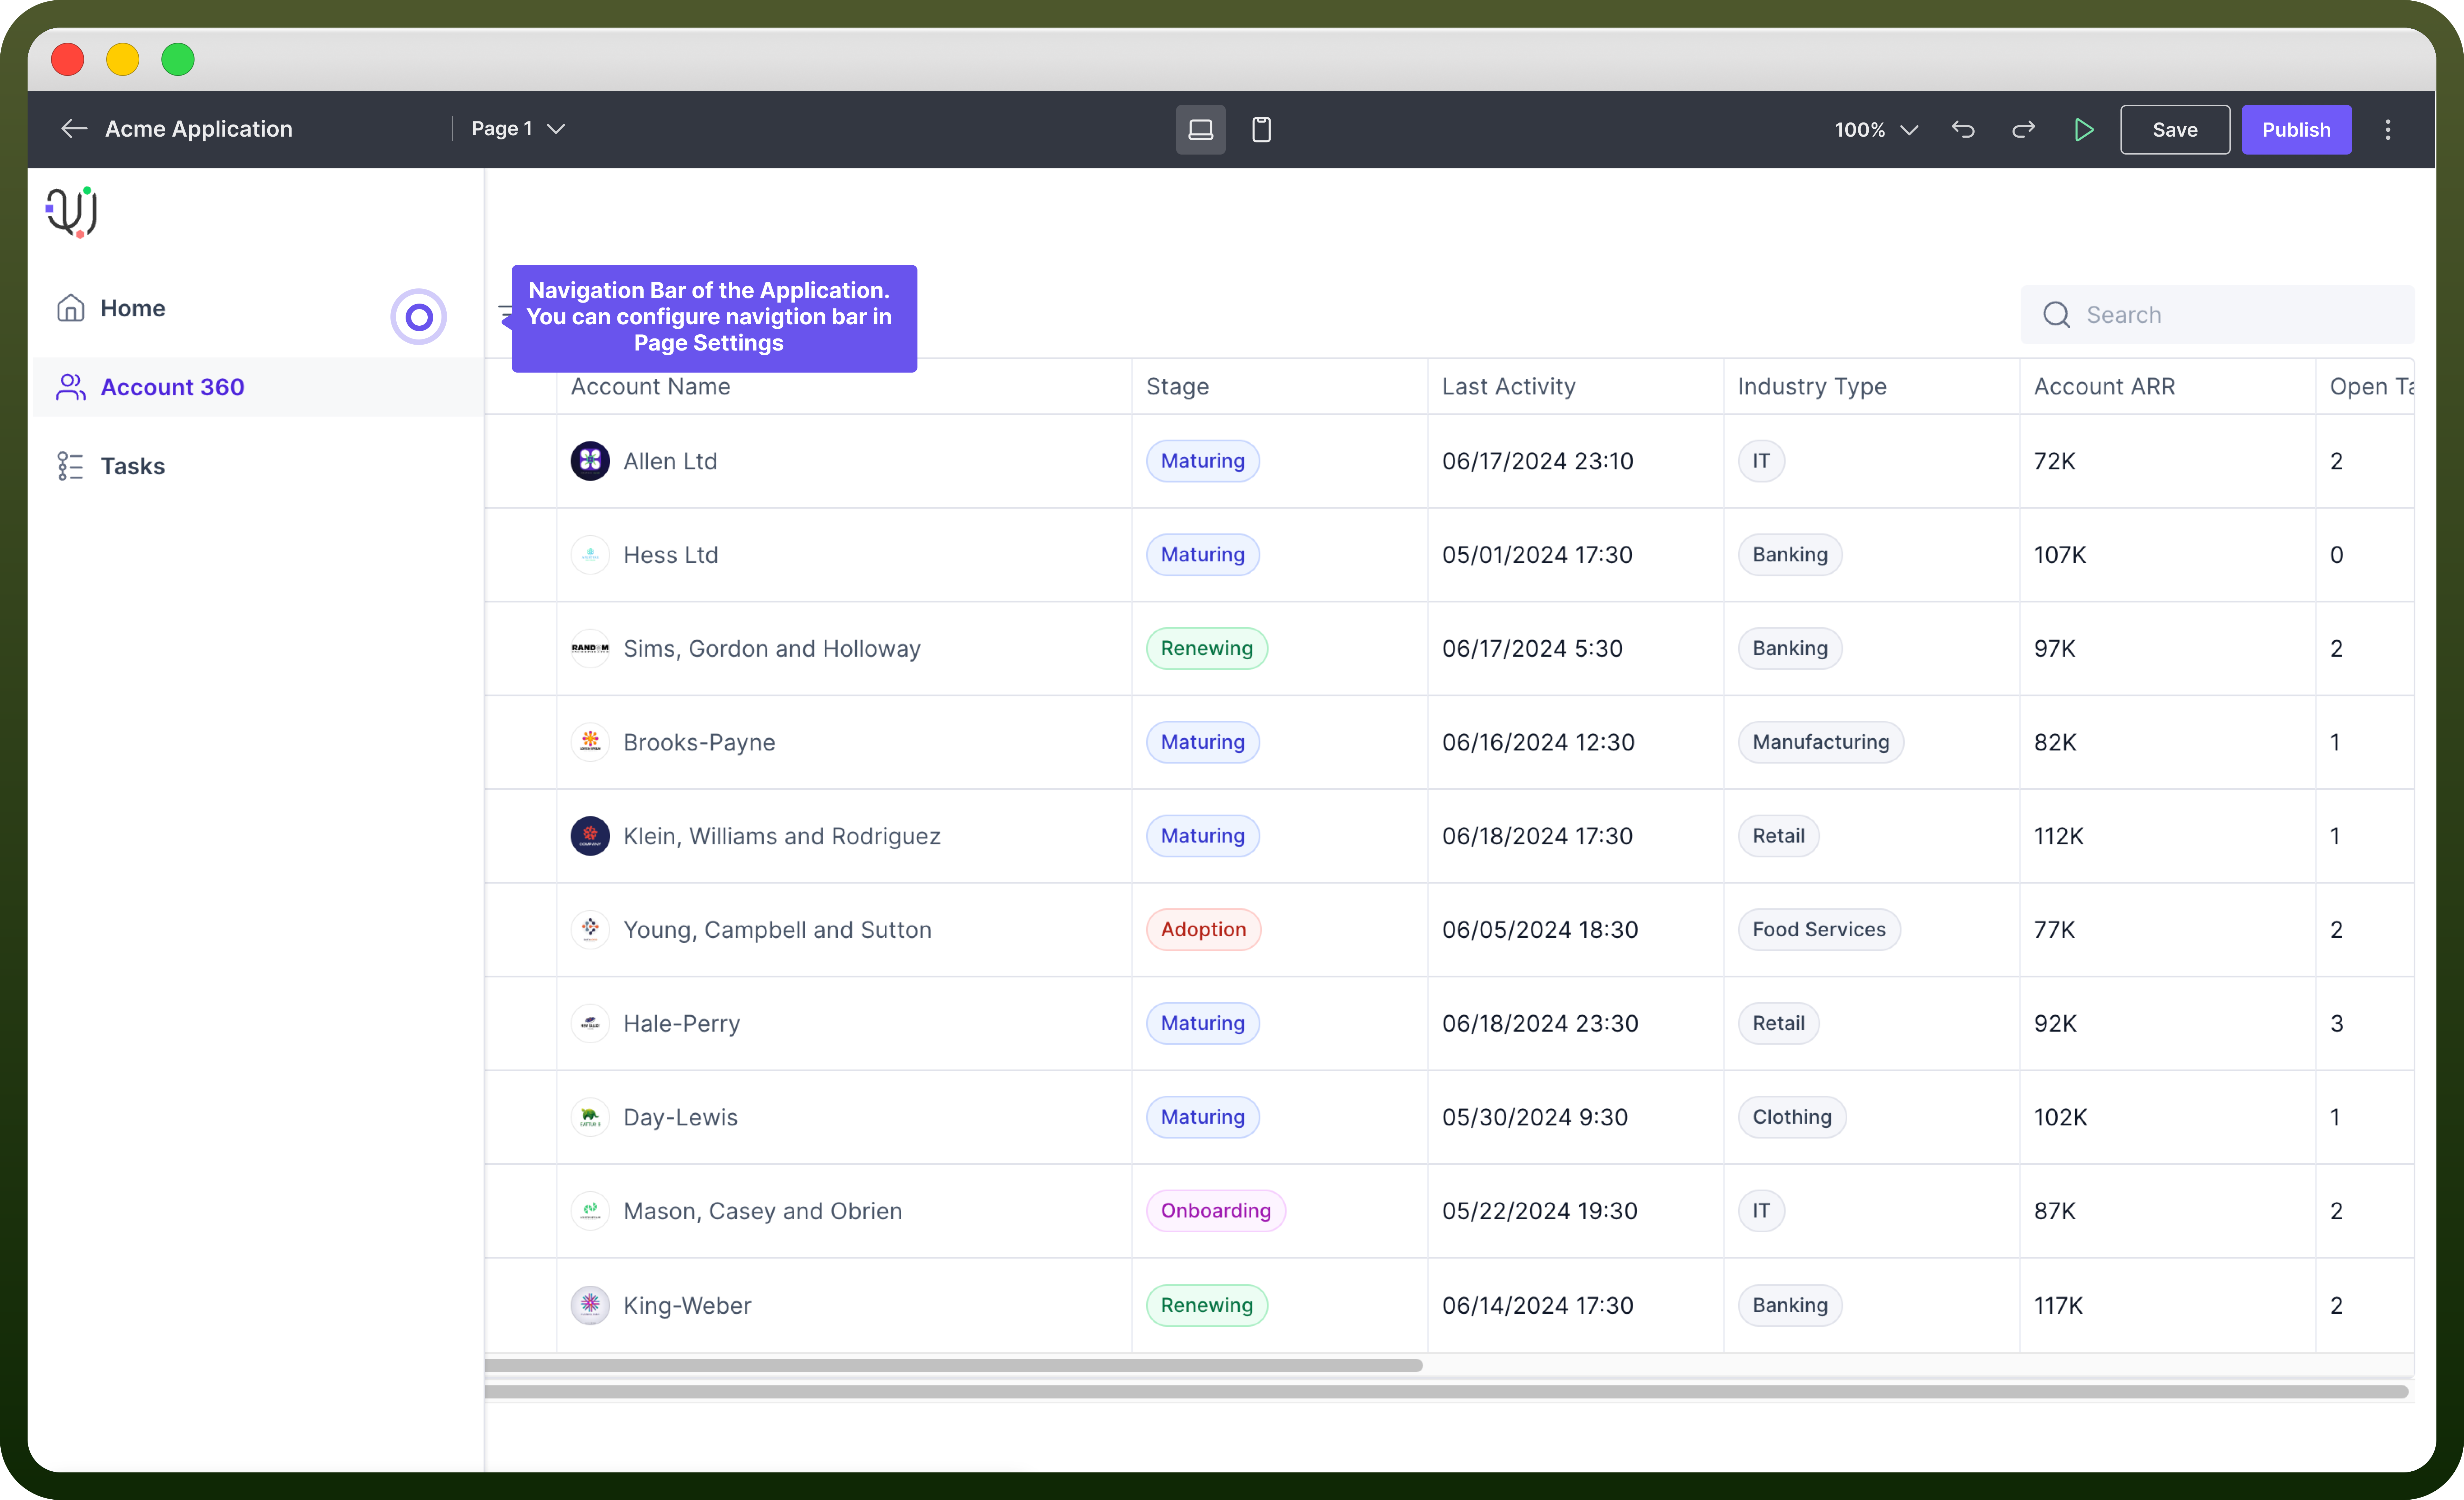Run the application preview
The height and width of the screenshot is (1500, 2464).
[x=2084, y=130]
